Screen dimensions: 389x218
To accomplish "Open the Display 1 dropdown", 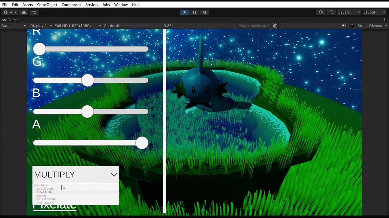I will pos(41,26).
